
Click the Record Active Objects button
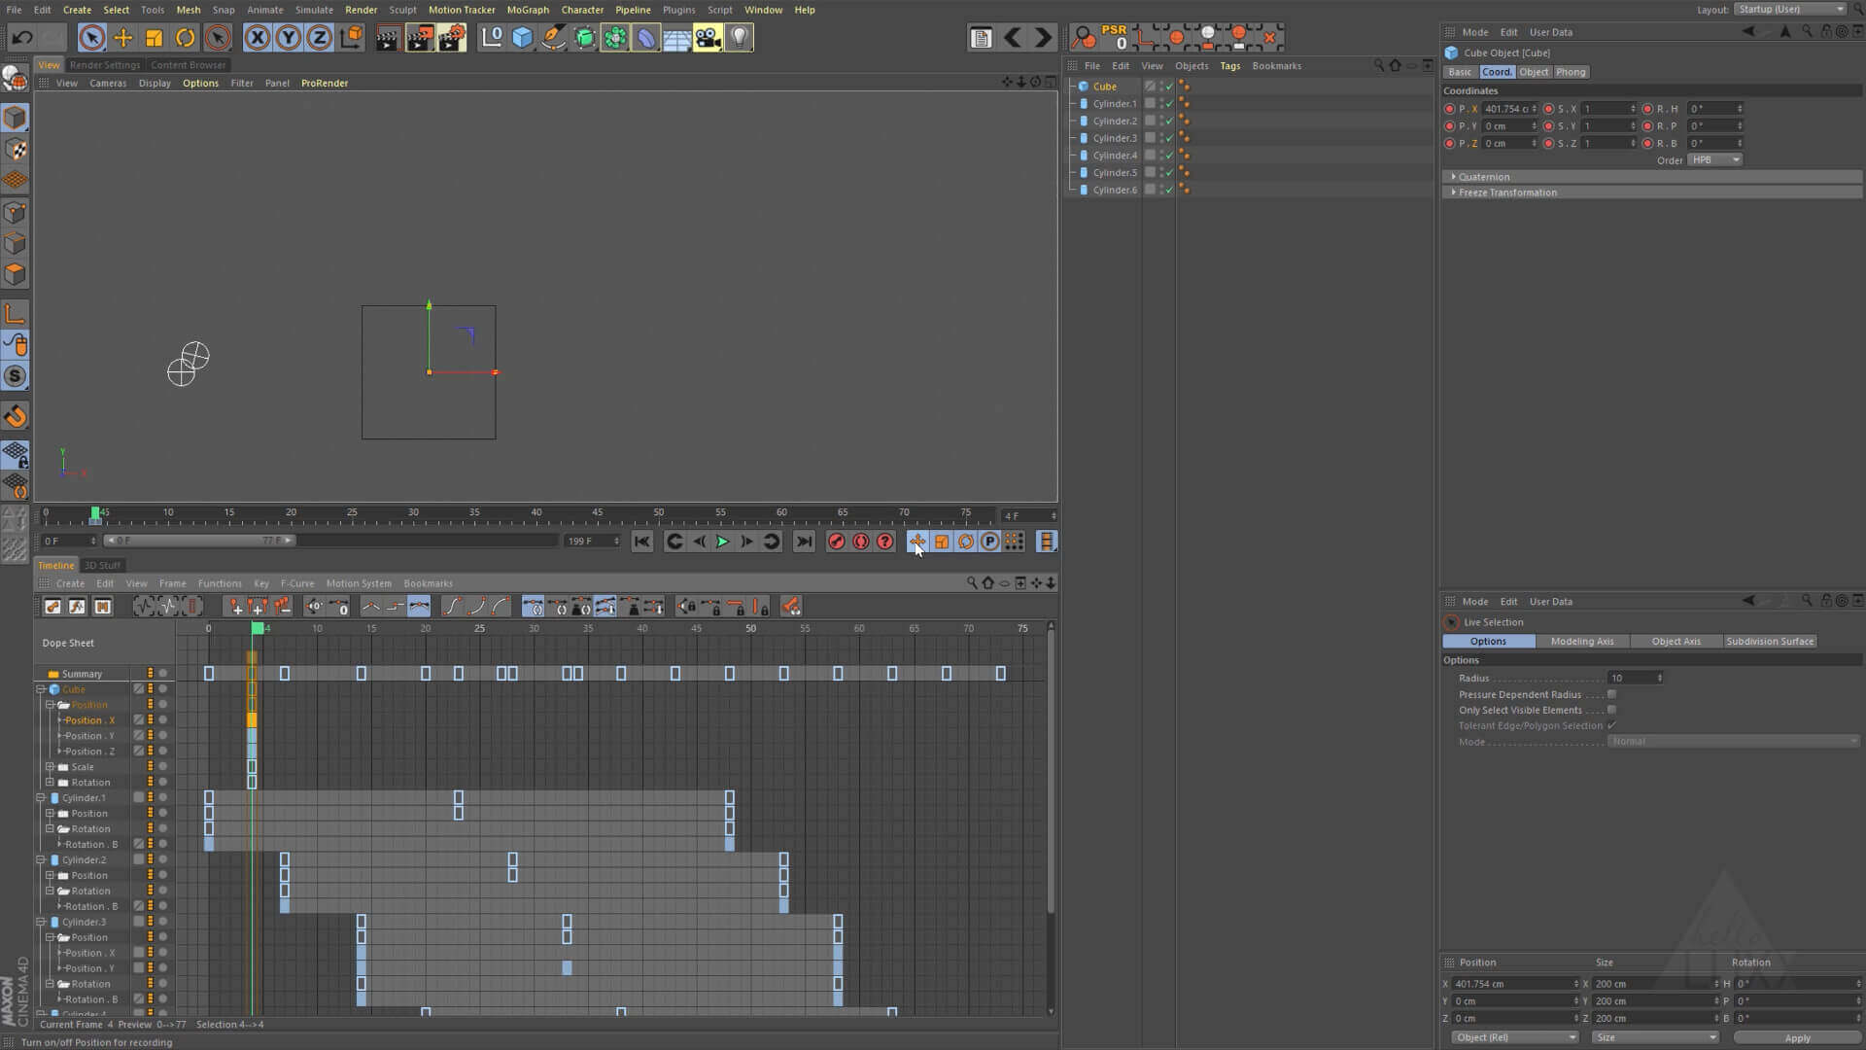(836, 542)
